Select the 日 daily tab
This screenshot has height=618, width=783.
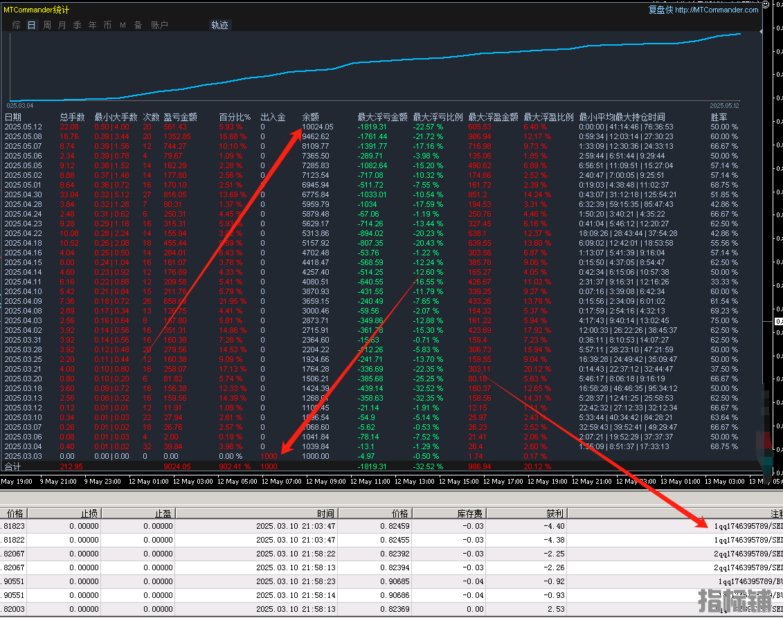coord(31,25)
